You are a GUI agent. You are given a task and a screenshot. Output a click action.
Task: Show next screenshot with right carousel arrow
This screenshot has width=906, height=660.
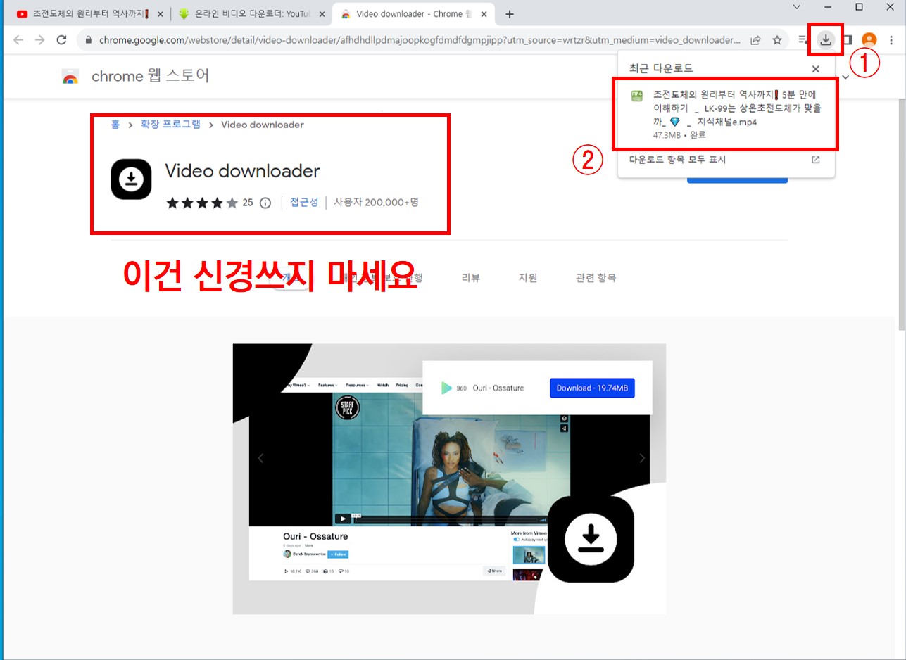click(x=641, y=459)
